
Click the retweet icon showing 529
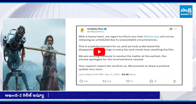coord(105,81)
